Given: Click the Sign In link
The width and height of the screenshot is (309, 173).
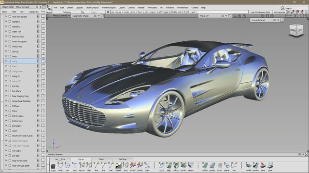Looking at the screenshot, I should (x=289, y=8).
